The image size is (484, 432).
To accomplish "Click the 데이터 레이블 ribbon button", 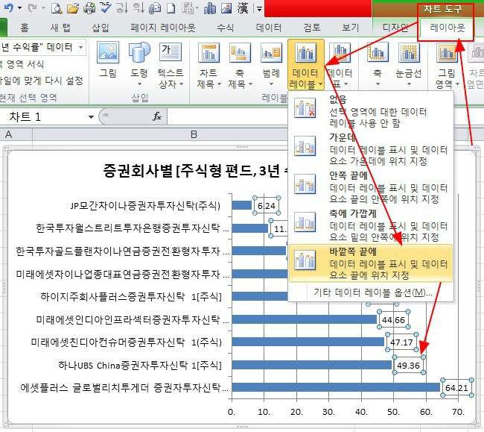I will pyautogui.click(x=305, y=64).
